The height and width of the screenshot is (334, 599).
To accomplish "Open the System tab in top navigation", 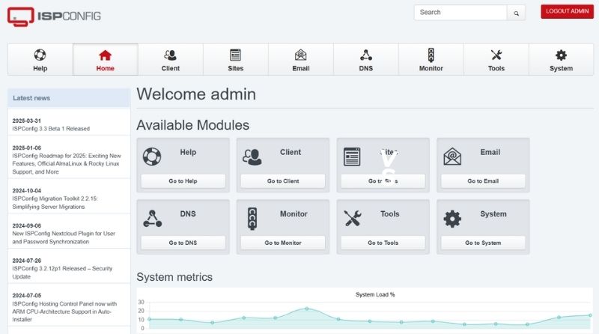I will click(561, 60).
